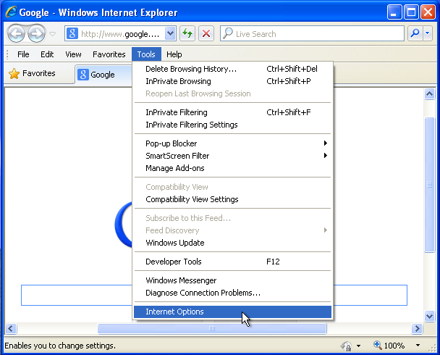Choose Manage Add-ons

coord(232,168)
